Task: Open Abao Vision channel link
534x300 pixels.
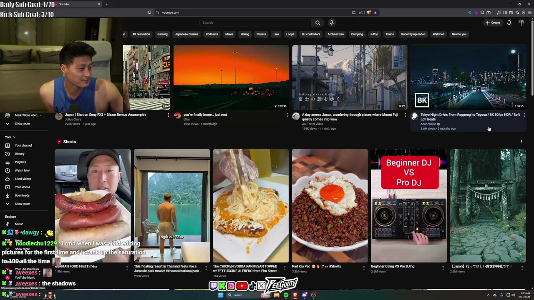Action: [x=428, y=124]
